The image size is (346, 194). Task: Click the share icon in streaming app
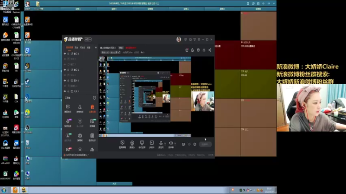click(x=210, y=50)
